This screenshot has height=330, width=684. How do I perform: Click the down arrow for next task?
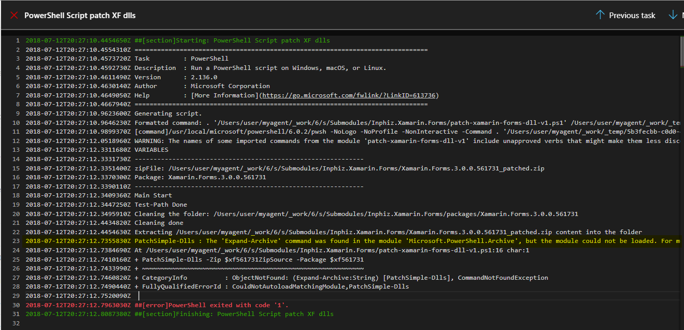[x=673, y=15]
